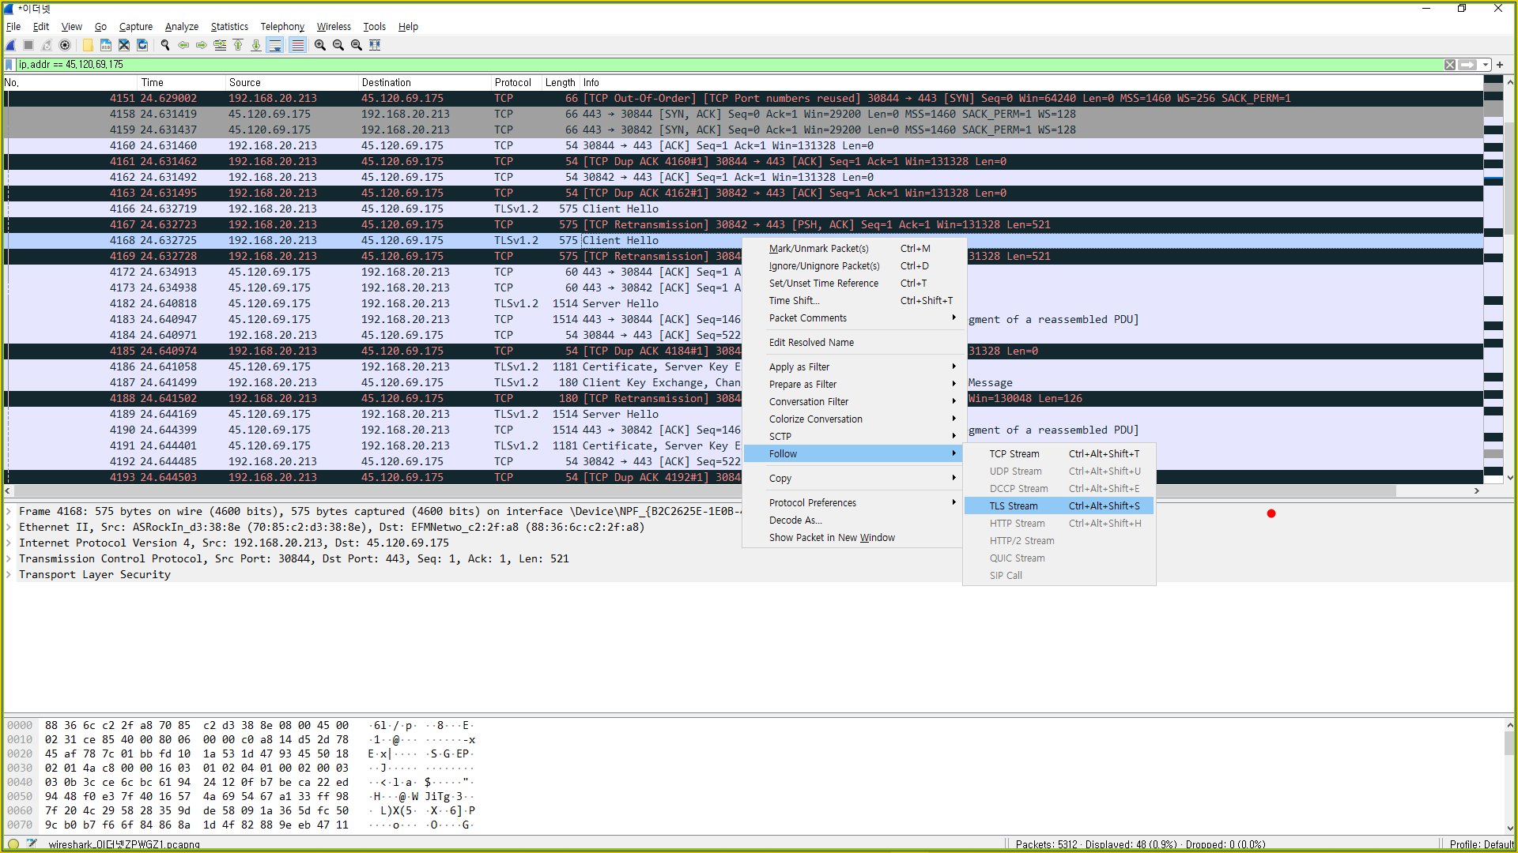The width and height of the screenshot is (1518, 853).
Task: Expand the Transmission Control Protocol details
Action: (9, 559)
